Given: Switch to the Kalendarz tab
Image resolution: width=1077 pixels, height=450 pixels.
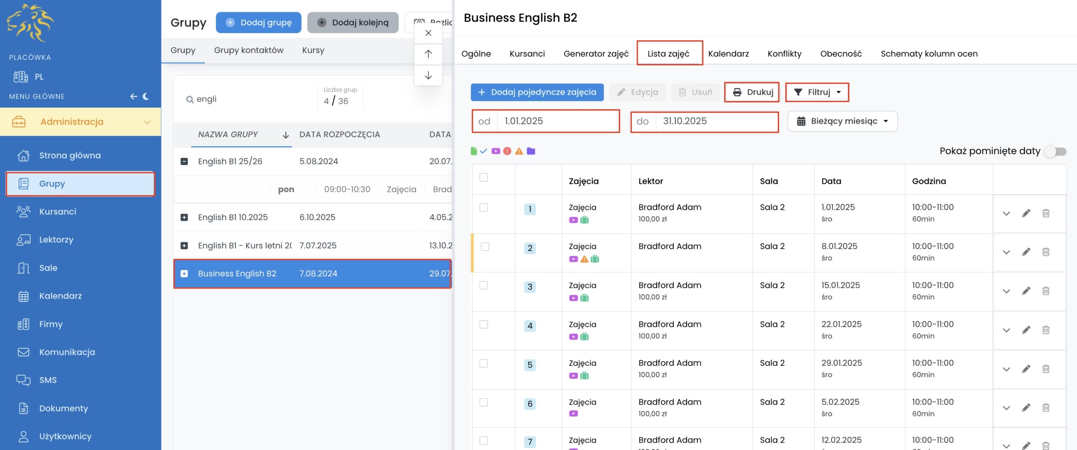Looking at the screenshot, I should tap(728, 53).
